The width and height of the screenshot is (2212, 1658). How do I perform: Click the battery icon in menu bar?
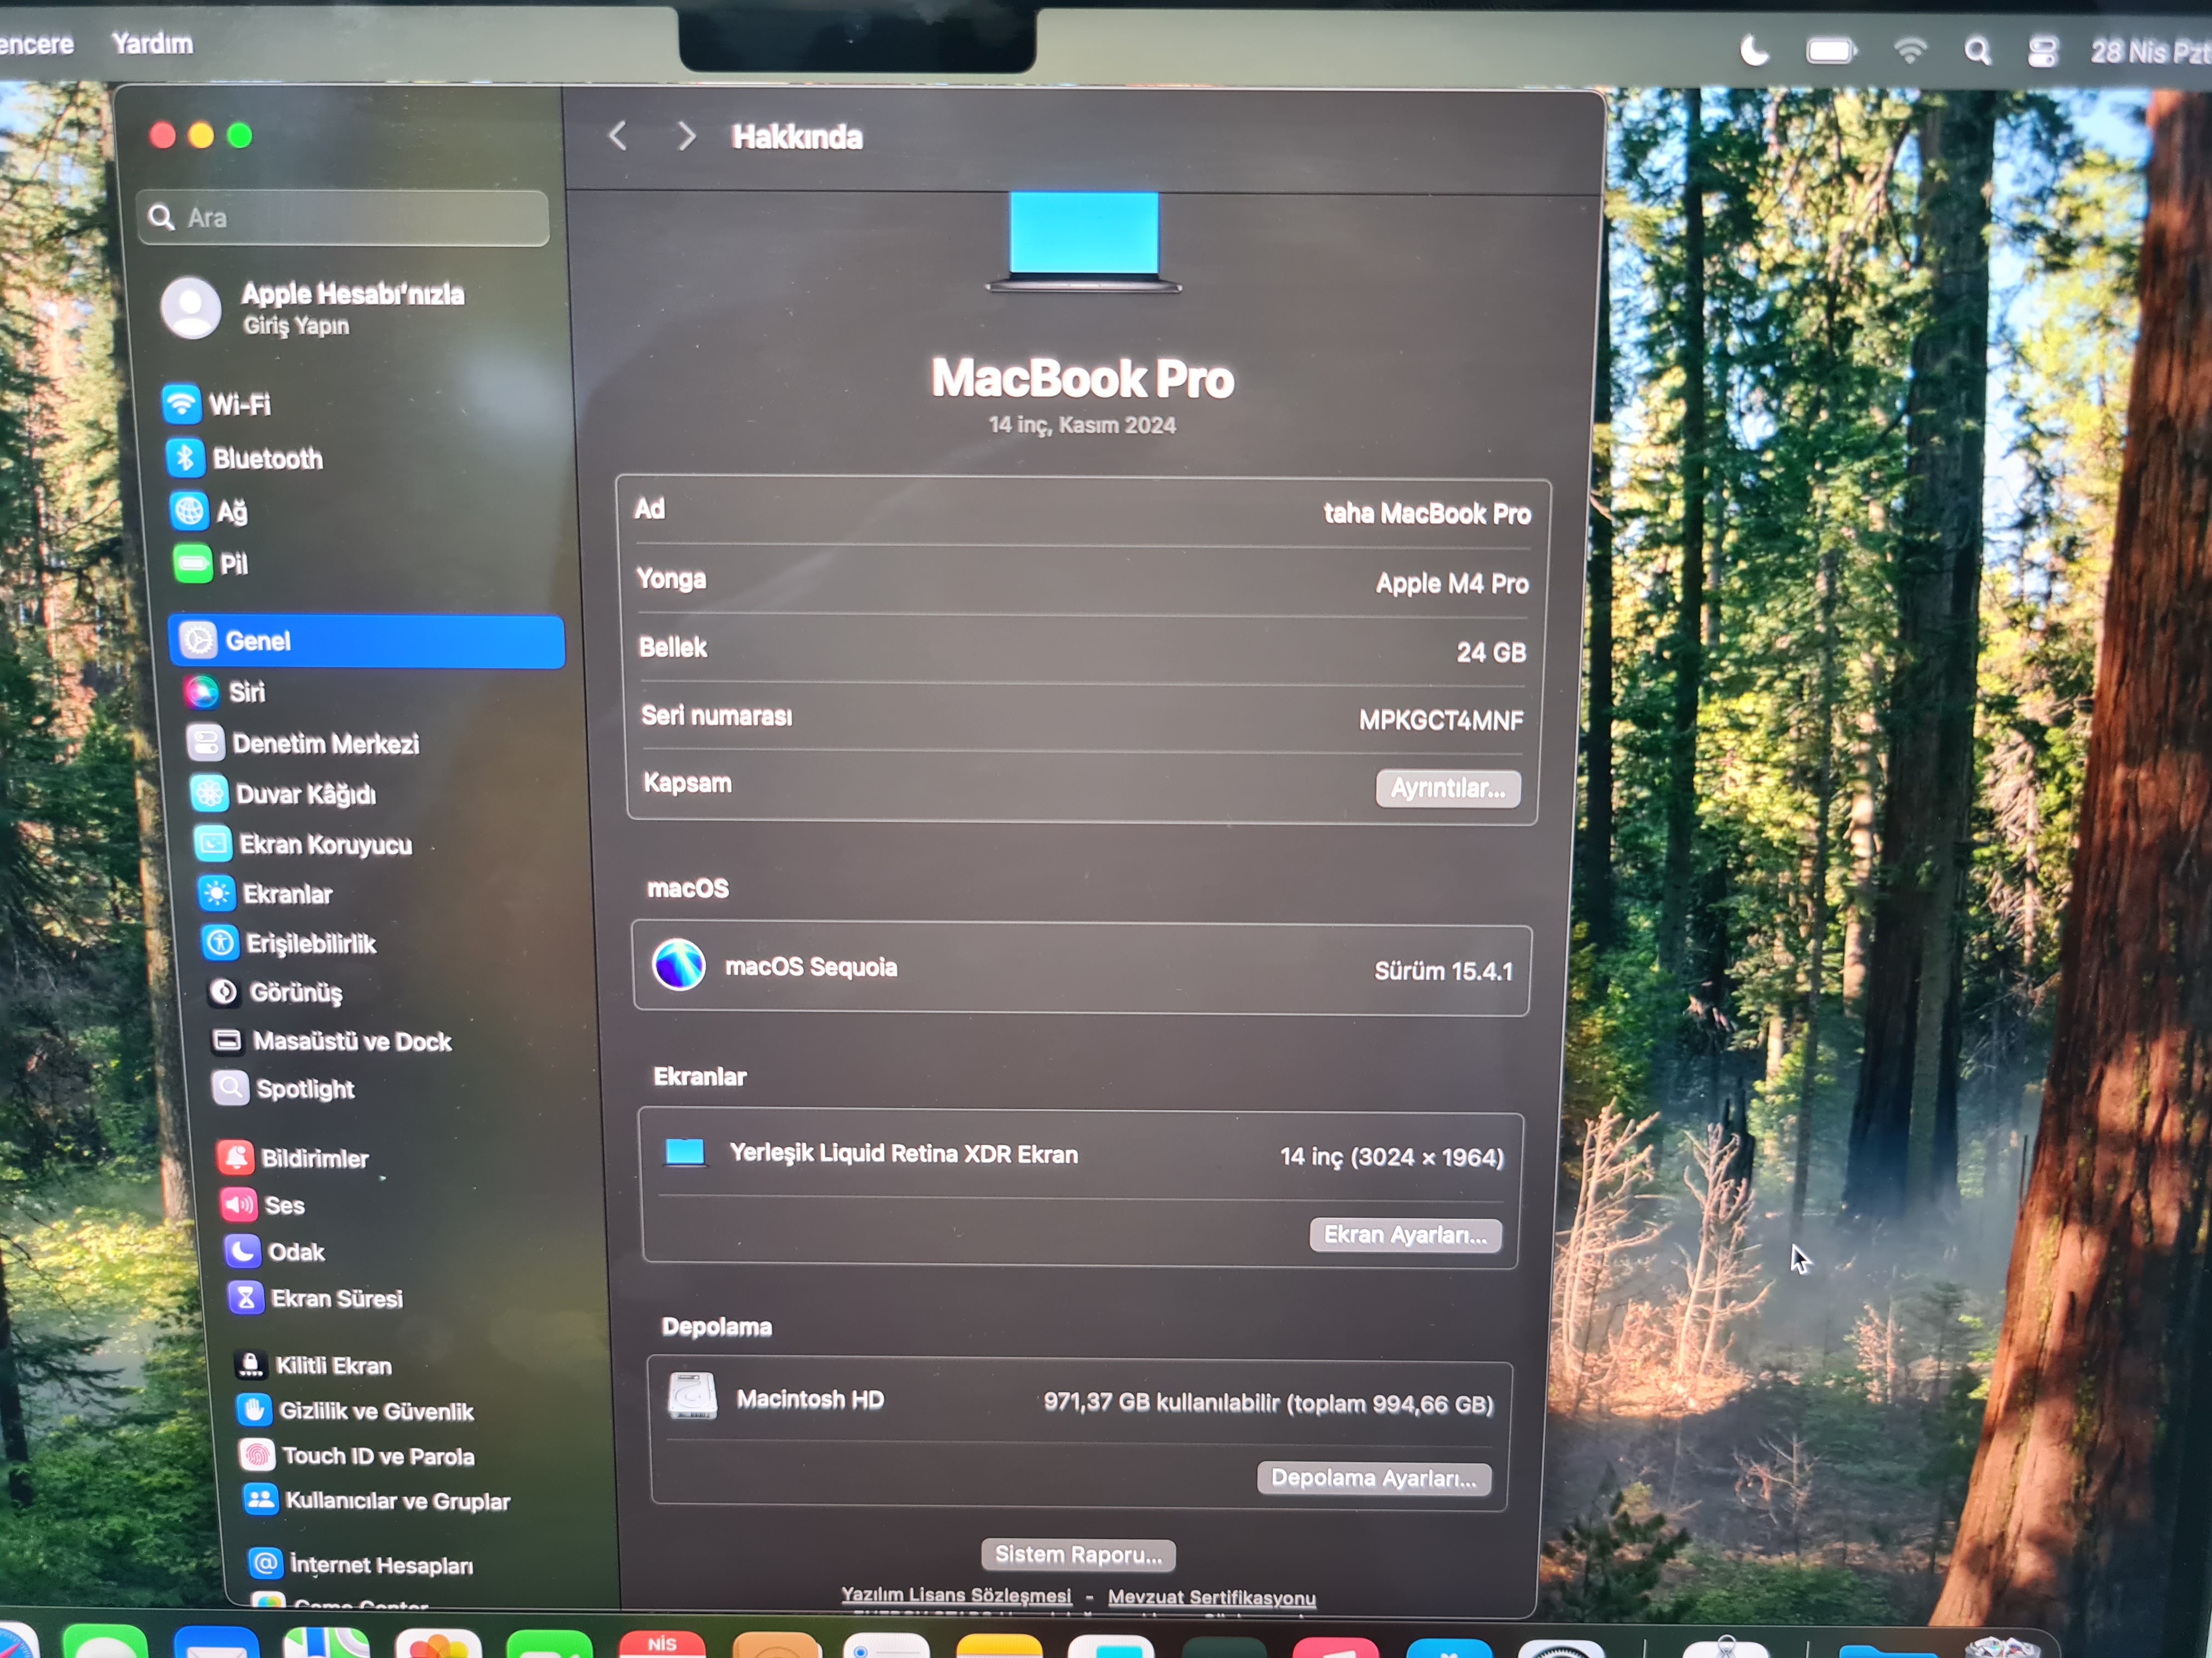(1830, 50)
